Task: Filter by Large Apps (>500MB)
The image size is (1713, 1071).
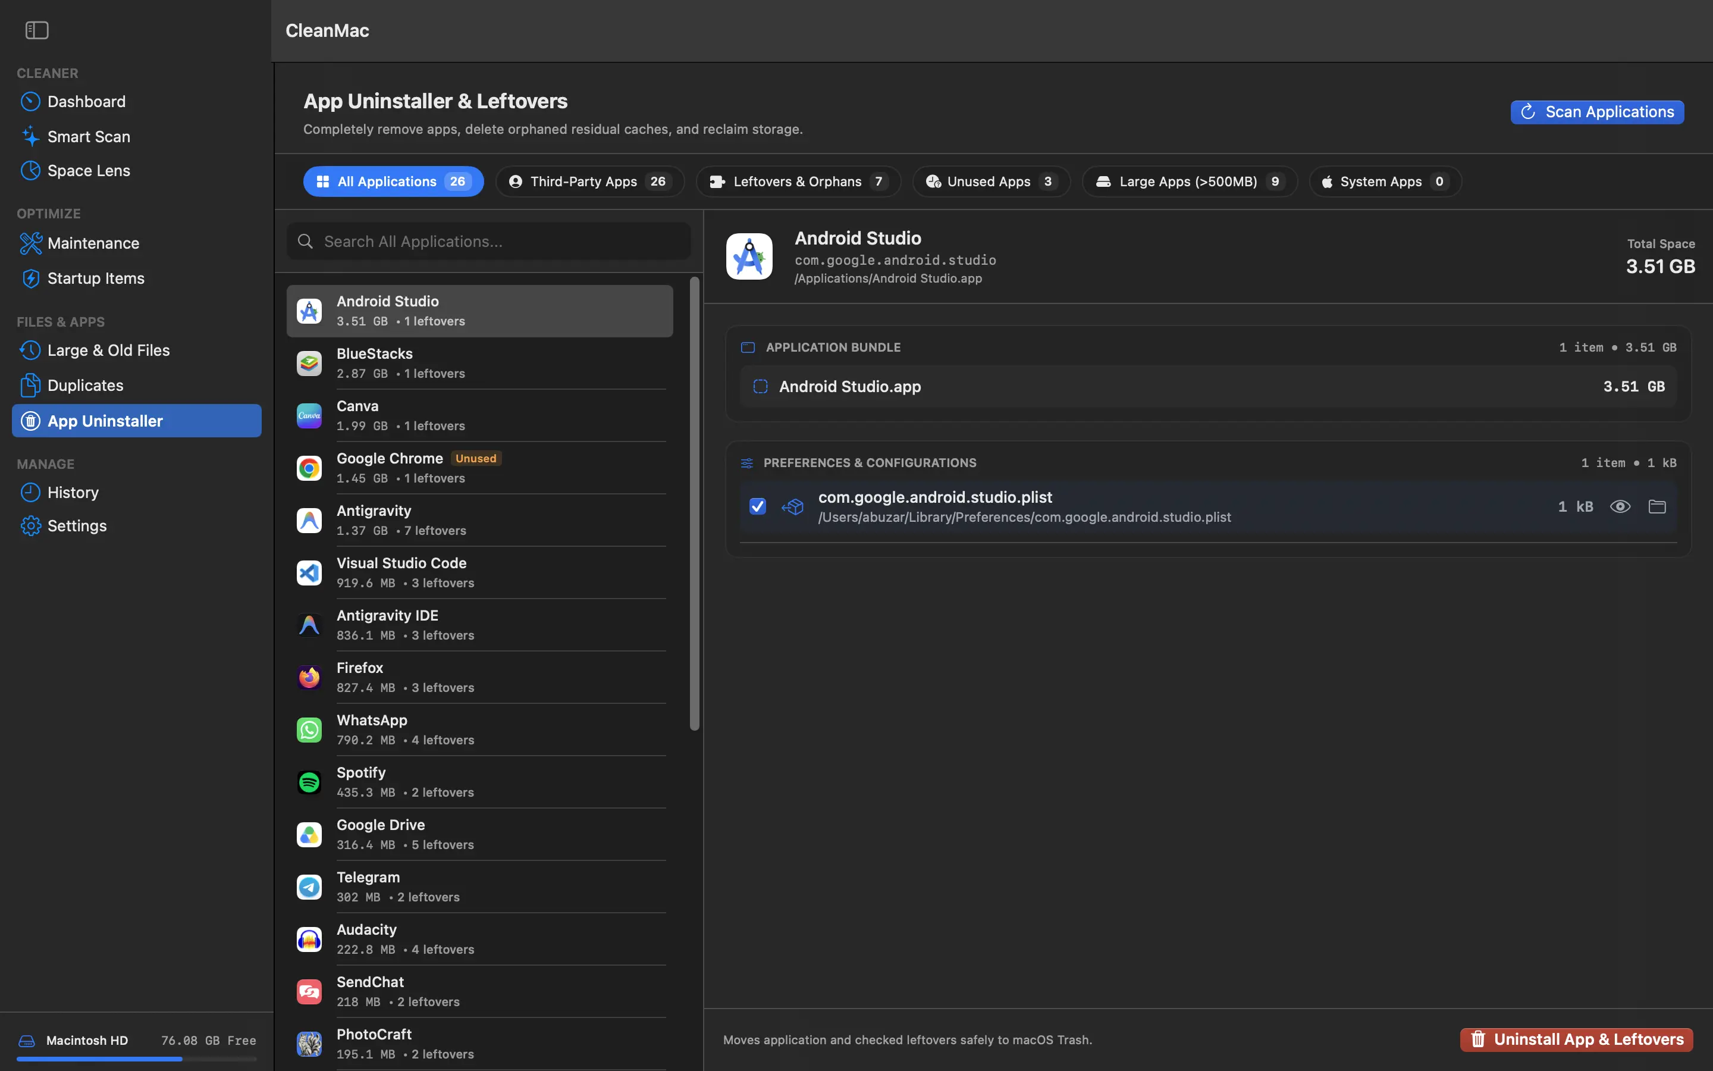Action: [1190, 181]
